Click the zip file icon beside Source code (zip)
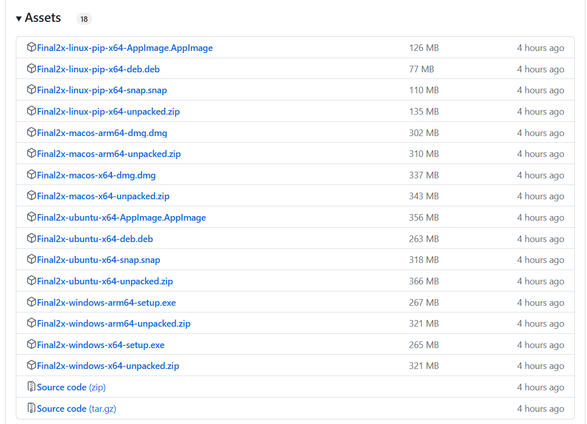 point(32,386)
